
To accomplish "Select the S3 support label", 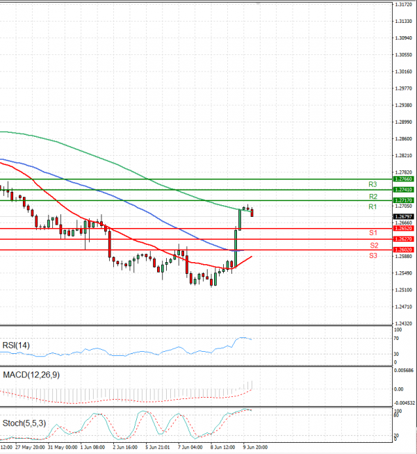I will click(x=373, y=256).
